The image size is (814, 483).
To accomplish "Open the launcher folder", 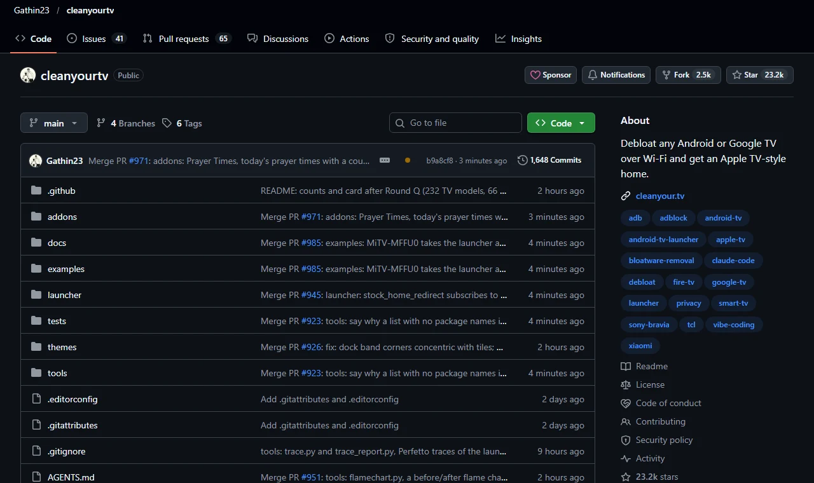I will 64,295.
